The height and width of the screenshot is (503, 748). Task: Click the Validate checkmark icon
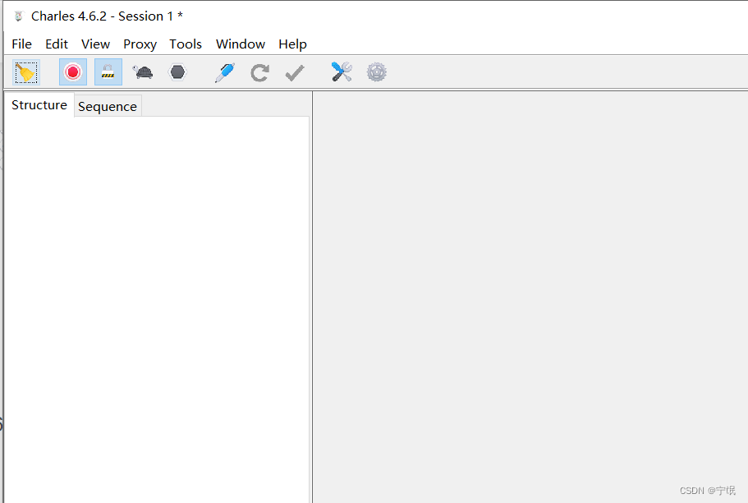click(x=294, y=73)
